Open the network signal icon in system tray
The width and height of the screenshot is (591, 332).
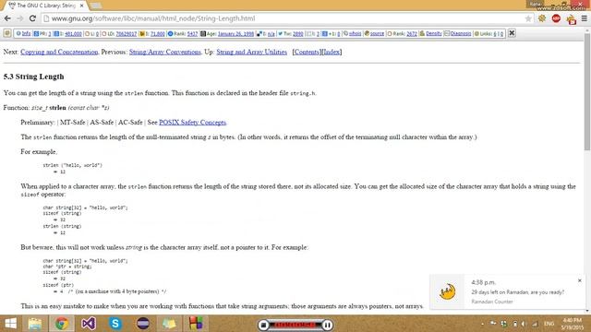point(535,324)
